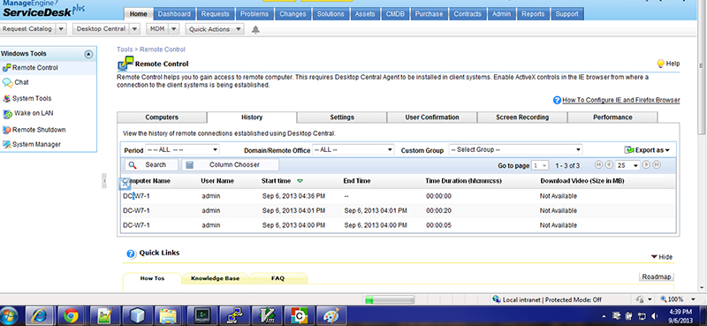Switch to the Screen Recording tab
The image size is (707, 326).
522,118
